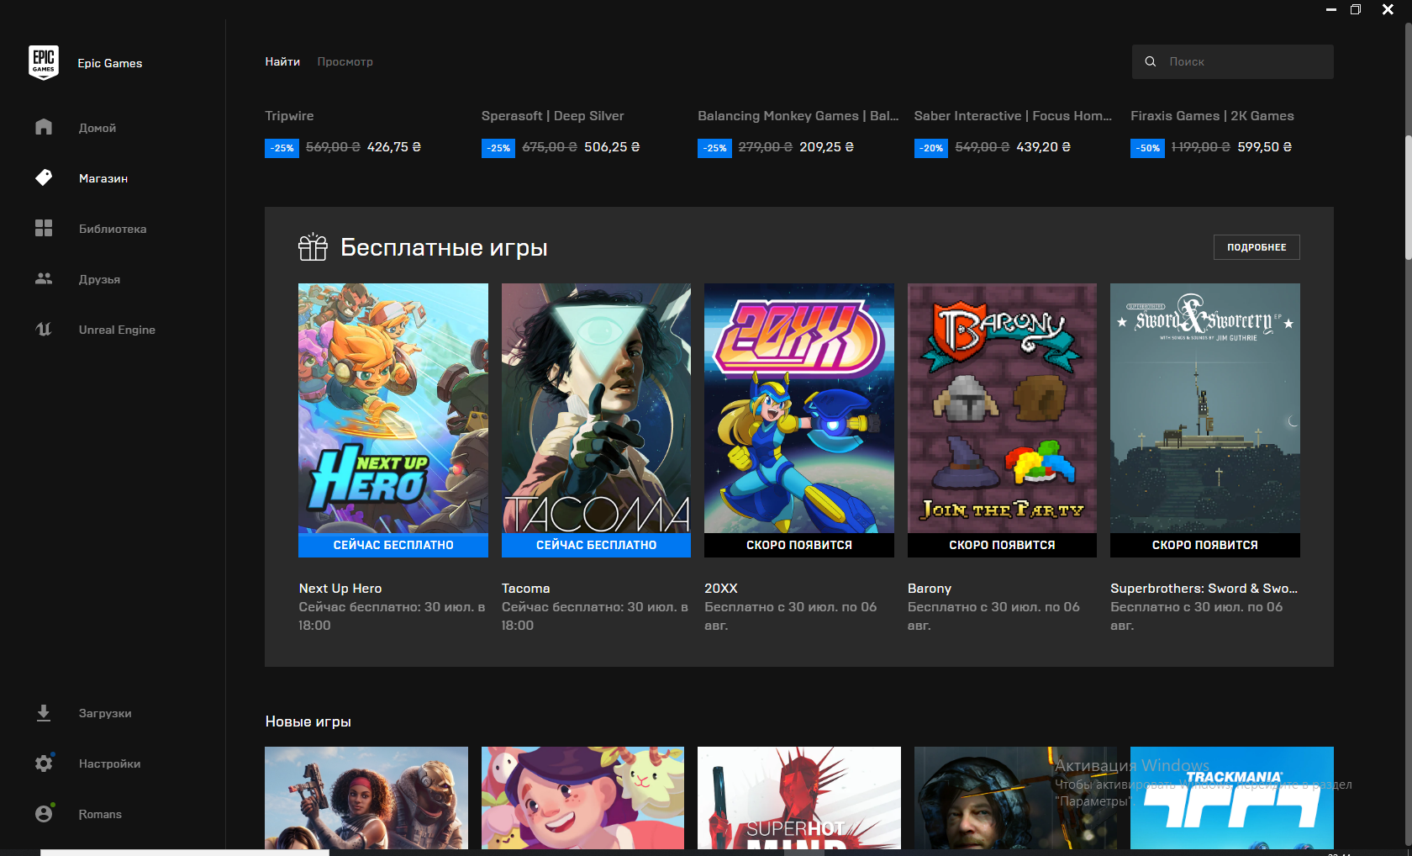
Task: Click the 599,50 ₴ price
Action: click(1265, 147)
